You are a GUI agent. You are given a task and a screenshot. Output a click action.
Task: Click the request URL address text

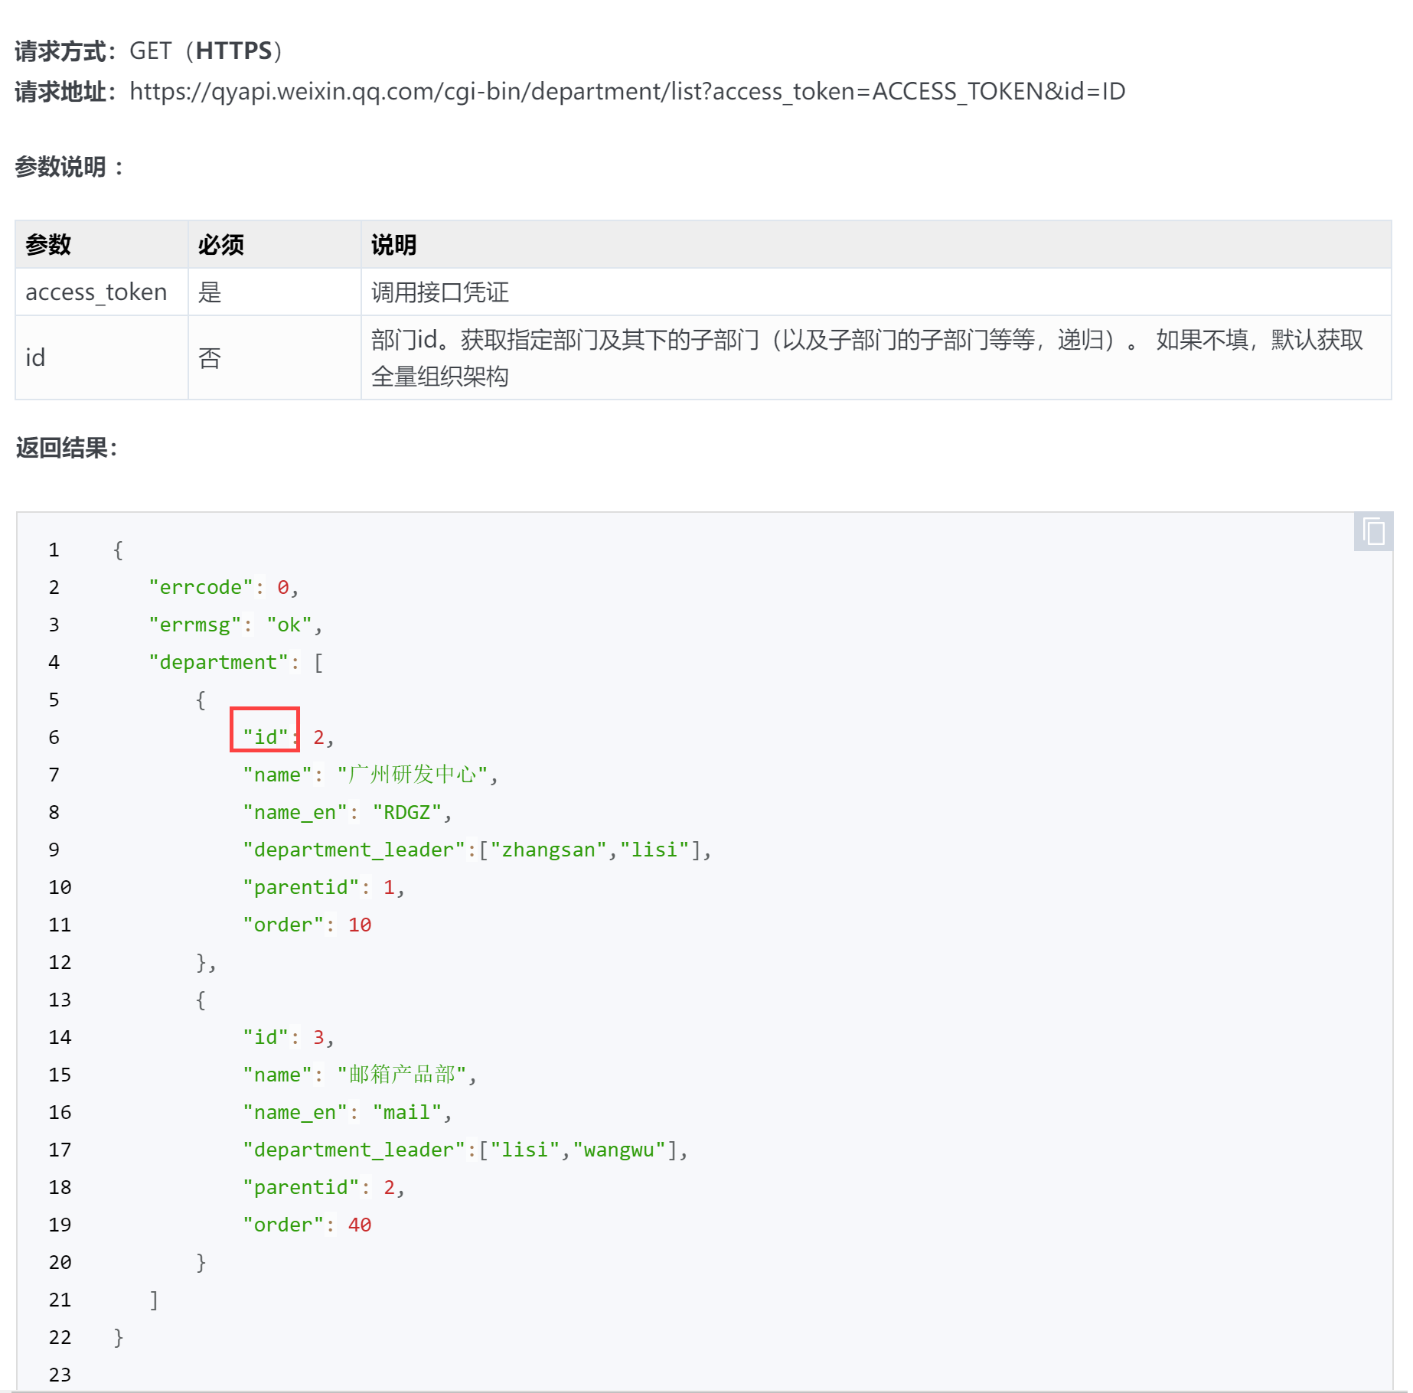point(627,92)
